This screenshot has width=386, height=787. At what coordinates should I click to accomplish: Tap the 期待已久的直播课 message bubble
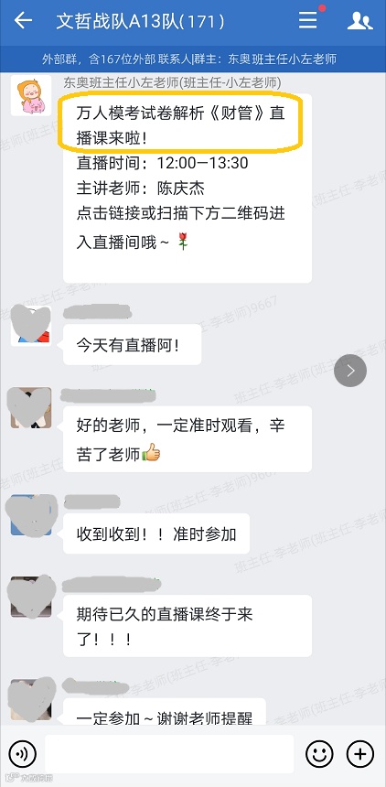coord(188,626)
